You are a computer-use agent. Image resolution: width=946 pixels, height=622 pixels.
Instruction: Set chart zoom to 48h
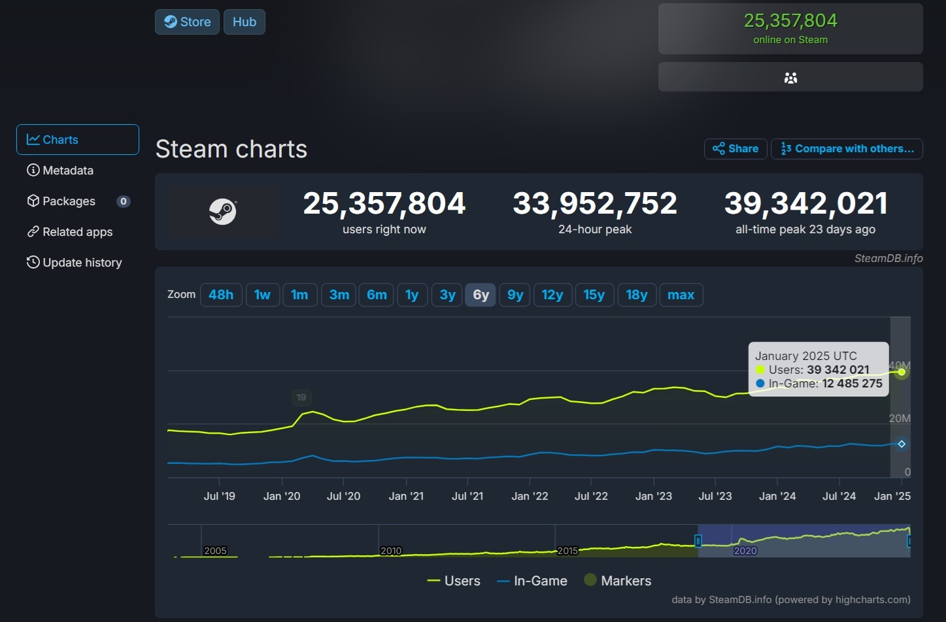pyautogui.click(x=221, y=295)
